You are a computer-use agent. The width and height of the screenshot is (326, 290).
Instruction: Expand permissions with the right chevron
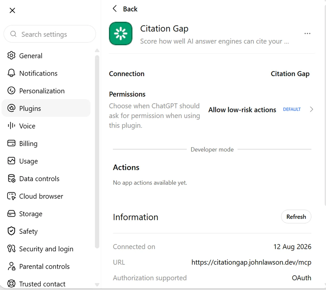coord(311,109)
